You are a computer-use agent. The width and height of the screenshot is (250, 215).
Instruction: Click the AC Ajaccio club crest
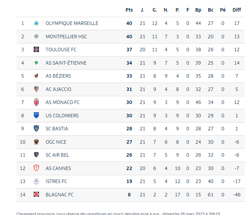(x=36, y=89)
